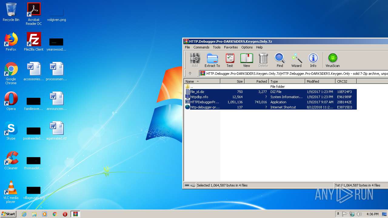Open Opera from the taskbar
Viewport: 388px width, 218px height.
click(x=65, y=214)
